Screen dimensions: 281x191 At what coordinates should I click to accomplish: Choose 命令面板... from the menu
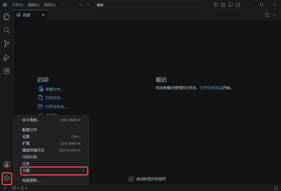coord(51,120)
